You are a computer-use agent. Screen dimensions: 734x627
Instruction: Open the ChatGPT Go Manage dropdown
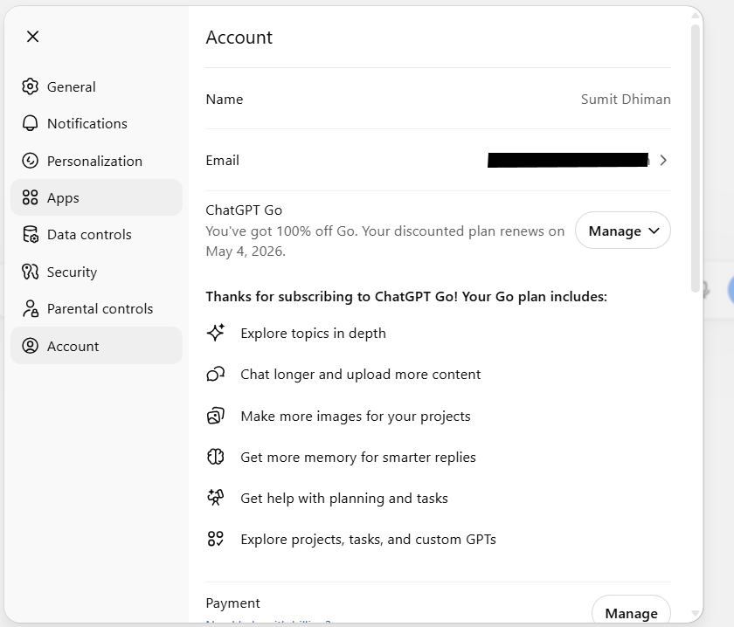pos(623,231)
